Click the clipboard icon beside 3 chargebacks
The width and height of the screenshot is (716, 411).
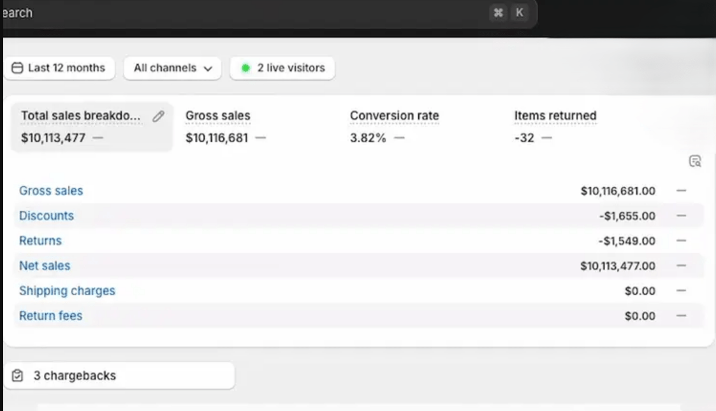click(18, 376)
